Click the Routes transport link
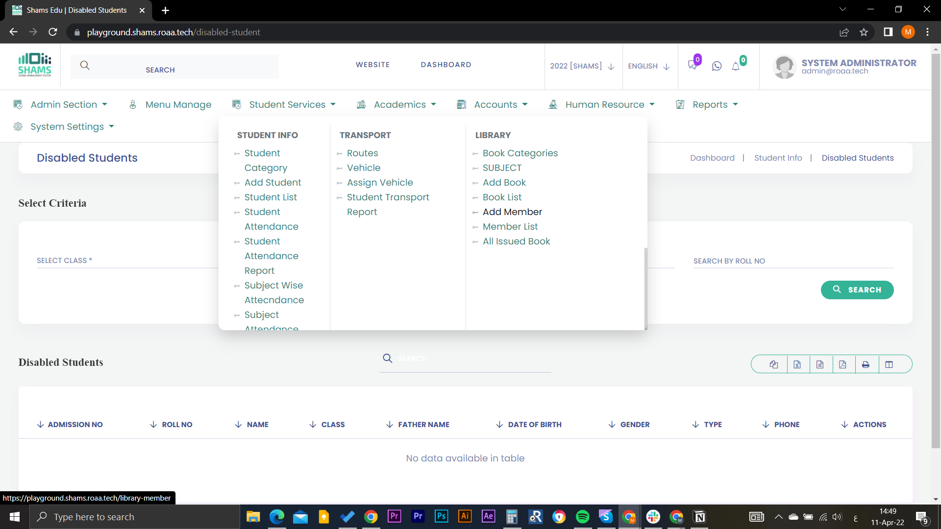 pos(363,153)
